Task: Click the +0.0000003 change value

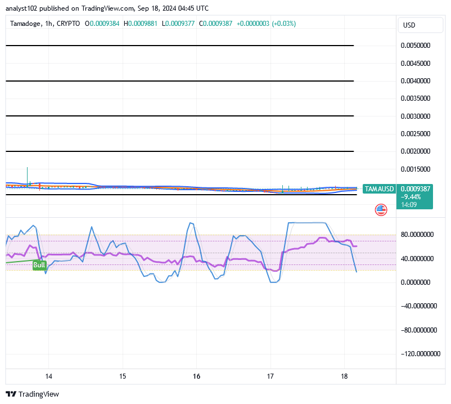Action: 253,24
